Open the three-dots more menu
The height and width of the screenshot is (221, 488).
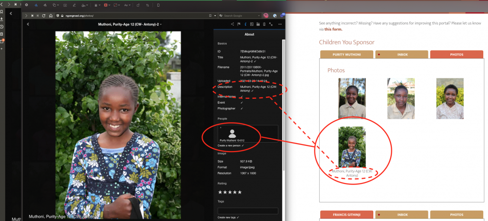280,24
